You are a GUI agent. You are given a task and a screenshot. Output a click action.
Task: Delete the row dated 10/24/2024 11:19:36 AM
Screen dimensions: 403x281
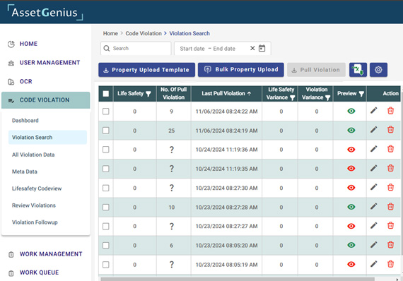(390, 149)
